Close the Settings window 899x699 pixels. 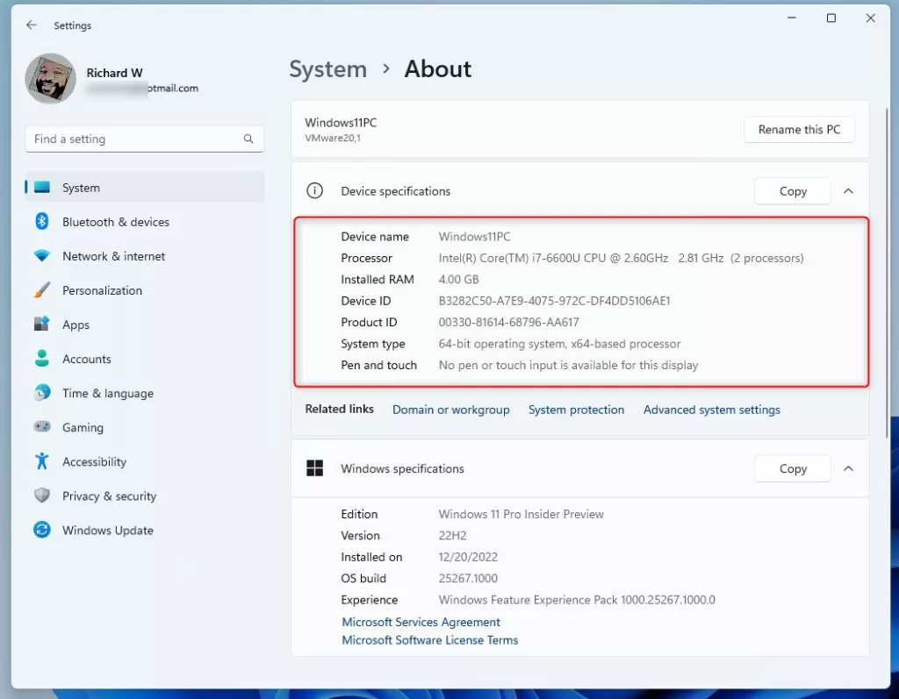(x=870, y=18)
